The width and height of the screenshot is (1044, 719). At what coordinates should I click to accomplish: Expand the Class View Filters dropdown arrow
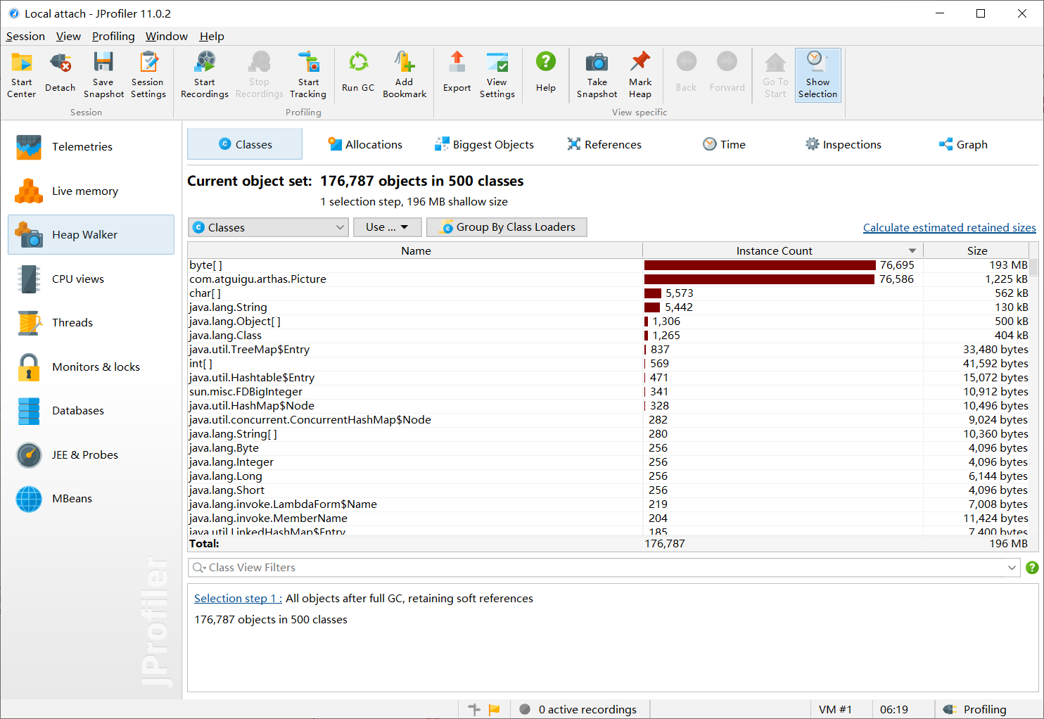pyautogui.click(x=1012, y=568)
